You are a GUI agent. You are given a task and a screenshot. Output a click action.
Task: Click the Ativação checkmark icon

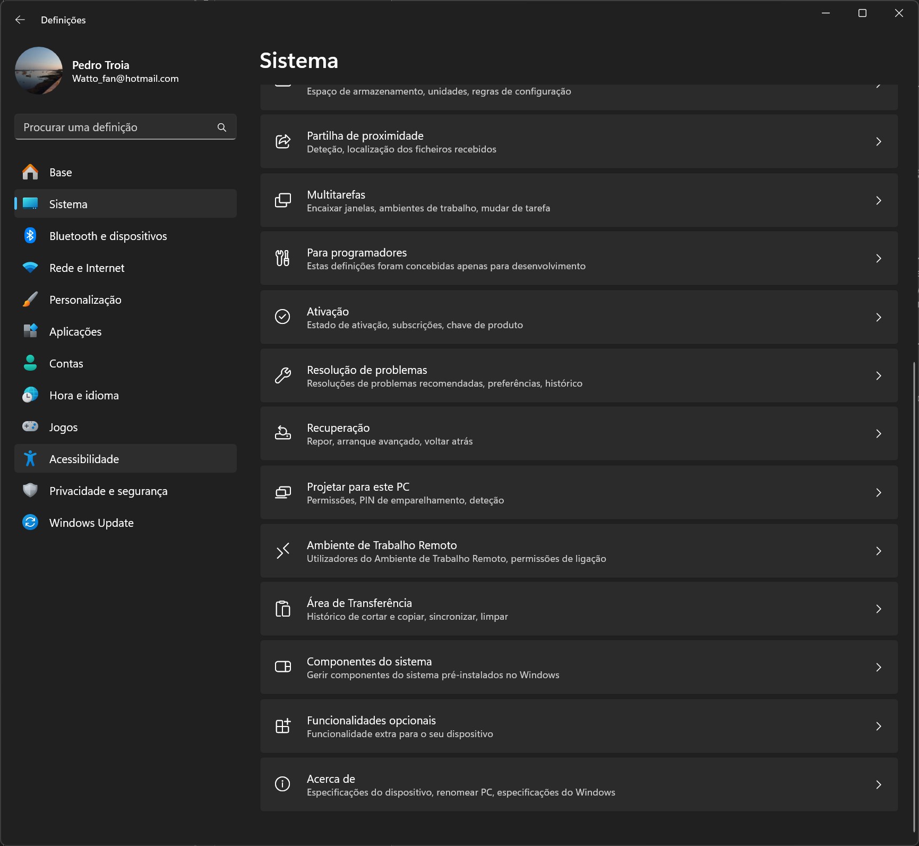pos(282,317)
